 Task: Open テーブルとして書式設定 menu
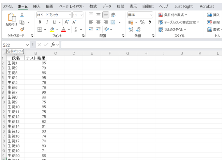click(179, 22)
